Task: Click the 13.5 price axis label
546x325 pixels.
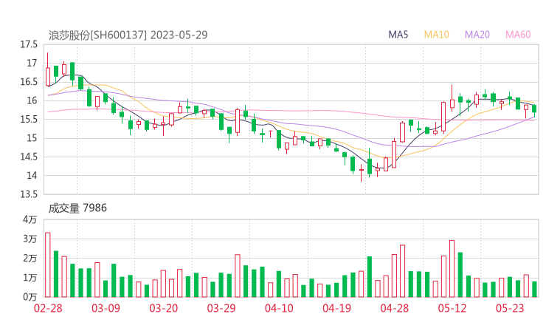Action: pos(29,194)
